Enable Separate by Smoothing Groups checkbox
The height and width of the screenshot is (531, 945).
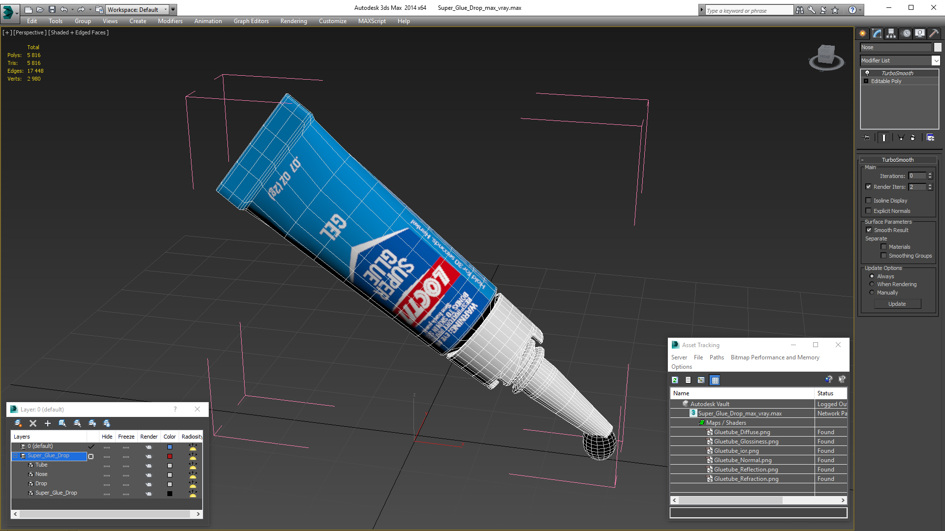pos(883,256)
